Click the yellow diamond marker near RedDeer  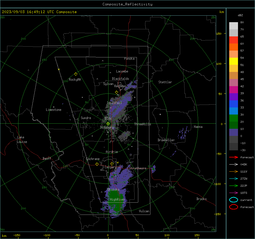(117, 92)
